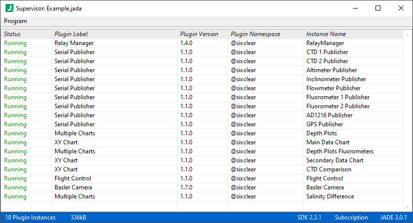Select the RelayManager instance name
Viewport: 413px width, 223px height.
(325, 43)
